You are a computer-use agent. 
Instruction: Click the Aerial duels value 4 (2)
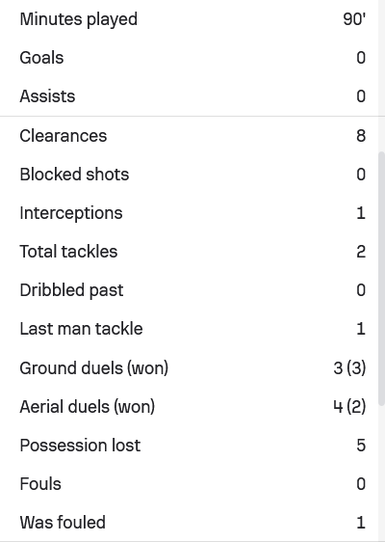pyautogui.click(x=349, y=407)
